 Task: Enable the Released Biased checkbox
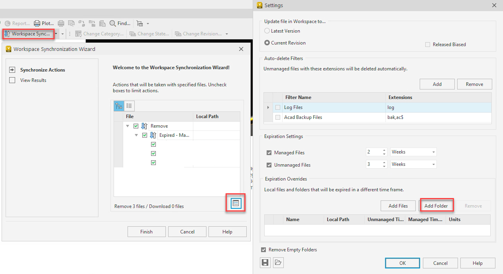pos(428,44)
